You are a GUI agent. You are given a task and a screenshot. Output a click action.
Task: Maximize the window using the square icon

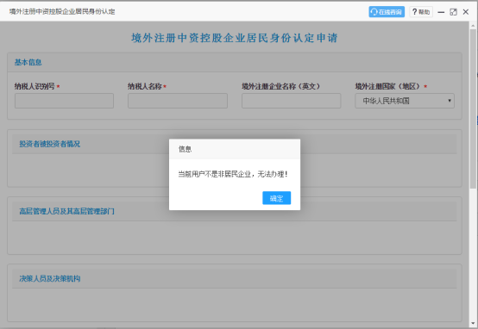(453, 12)
